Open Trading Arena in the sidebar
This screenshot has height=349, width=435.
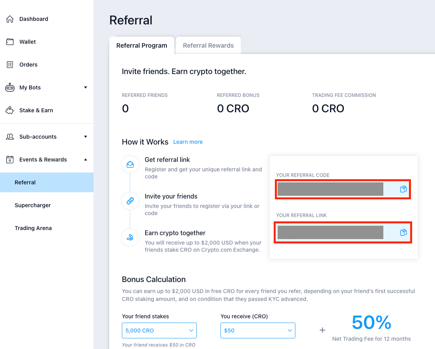(33, 228)
